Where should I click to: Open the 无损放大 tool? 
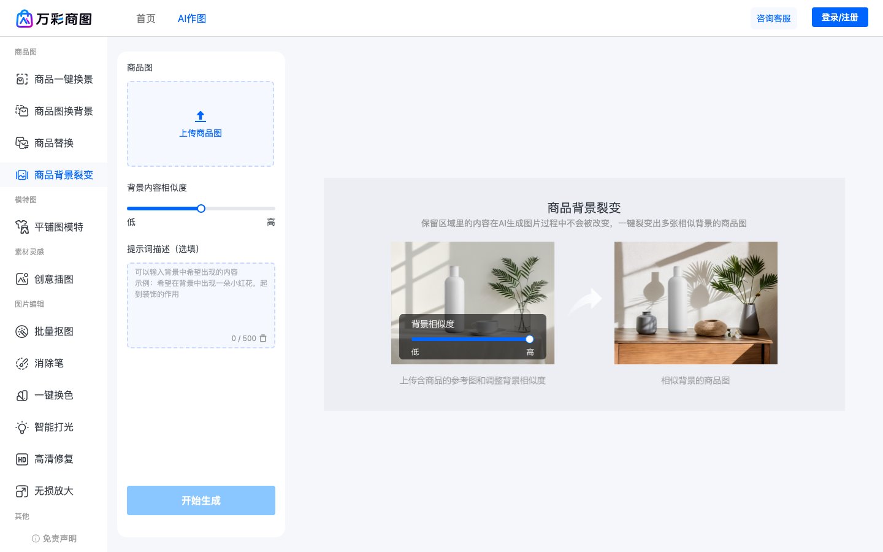(54, 491)
